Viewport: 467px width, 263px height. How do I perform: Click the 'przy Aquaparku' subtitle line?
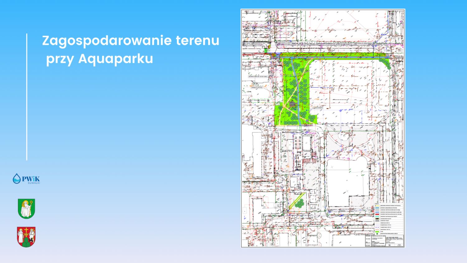click(x=100, y=59)
